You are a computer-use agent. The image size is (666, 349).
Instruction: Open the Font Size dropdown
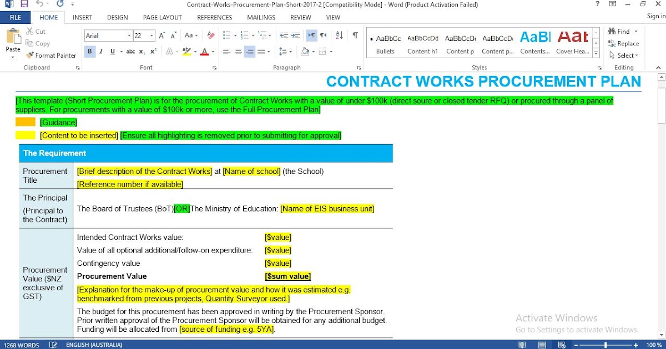click(x=150, y=35)
